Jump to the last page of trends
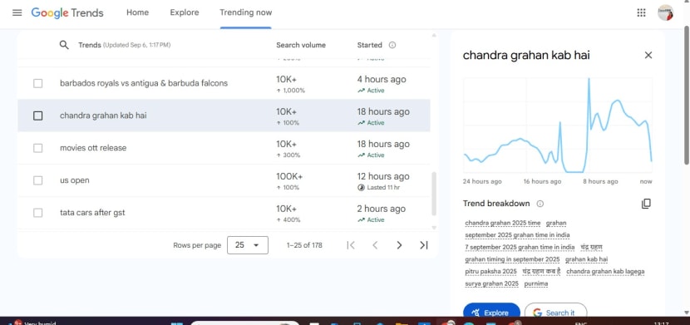 pos(424,245)
